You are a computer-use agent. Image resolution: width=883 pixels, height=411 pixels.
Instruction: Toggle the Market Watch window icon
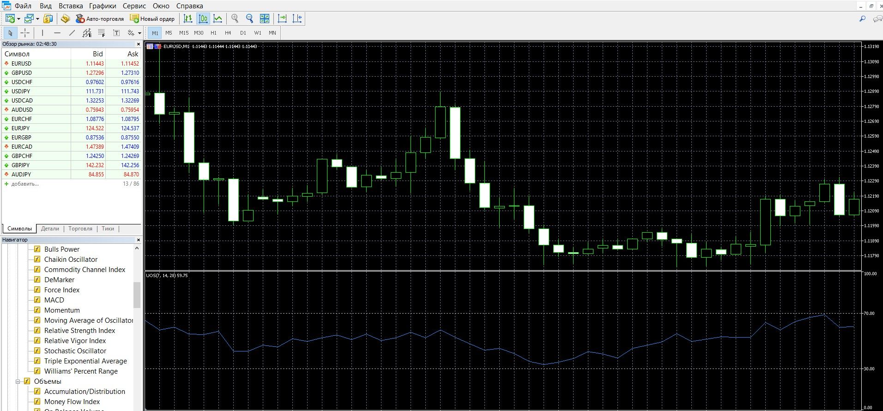point(48,18)
